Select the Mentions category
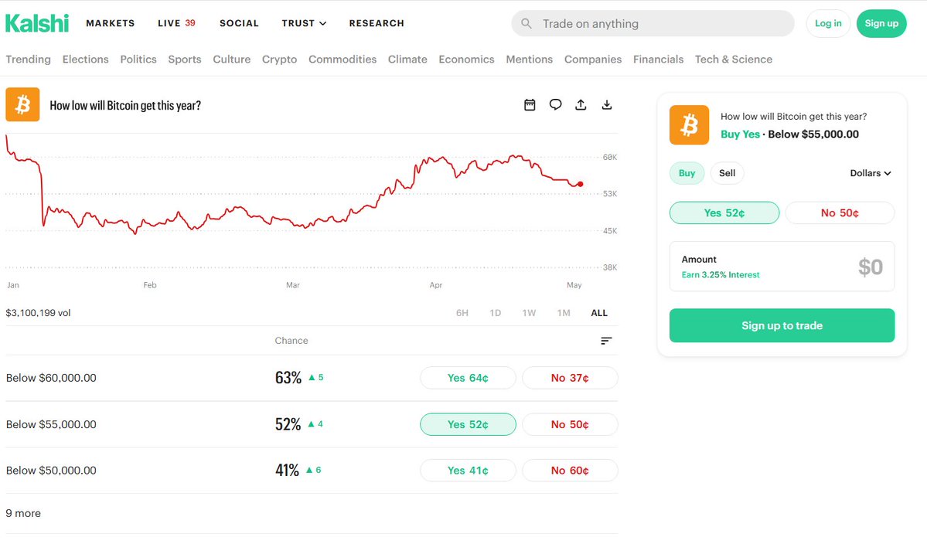This screenshot has height=544, width=927. [529, 59]
